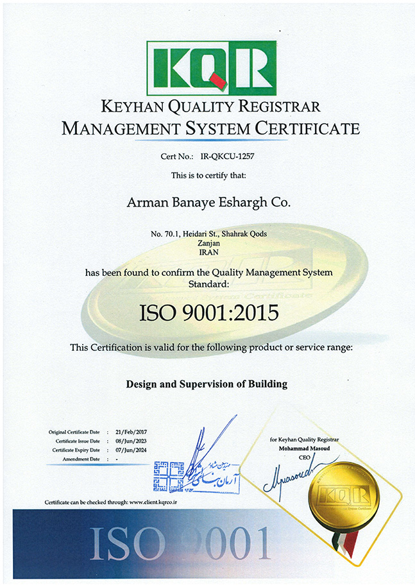The width and height of the screenshot is (415, 587).
Task: Click 'This Certification is valid for' sentence
Action: [x=212, y=348]
